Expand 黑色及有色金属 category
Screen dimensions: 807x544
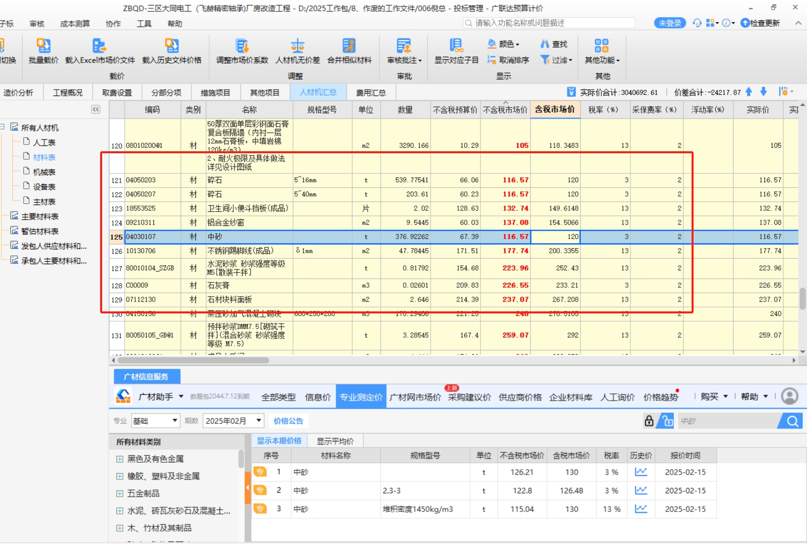click(x=119, y=459)
